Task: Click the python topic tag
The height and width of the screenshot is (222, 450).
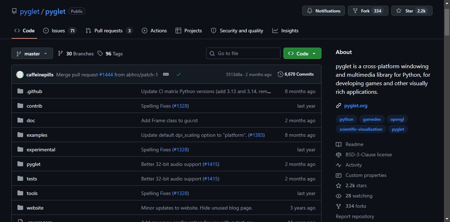Action: click(x=346, y=119)
